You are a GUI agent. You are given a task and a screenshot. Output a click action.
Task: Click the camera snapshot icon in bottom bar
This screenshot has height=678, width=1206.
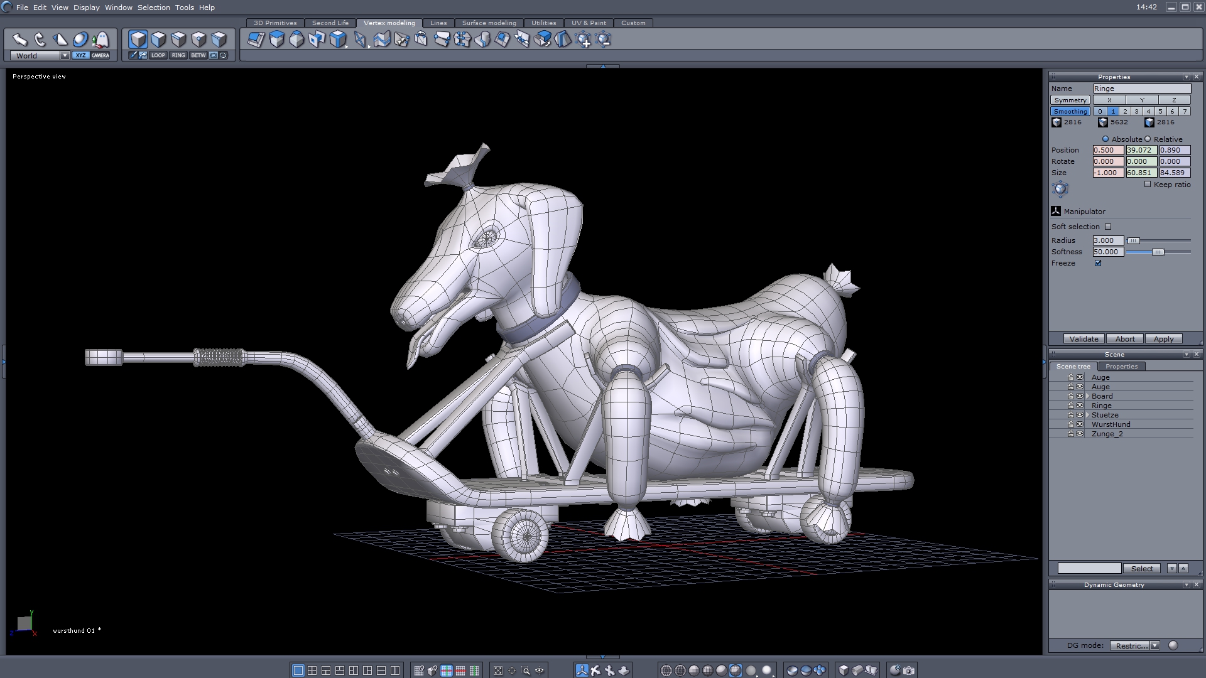click(909, 670)
